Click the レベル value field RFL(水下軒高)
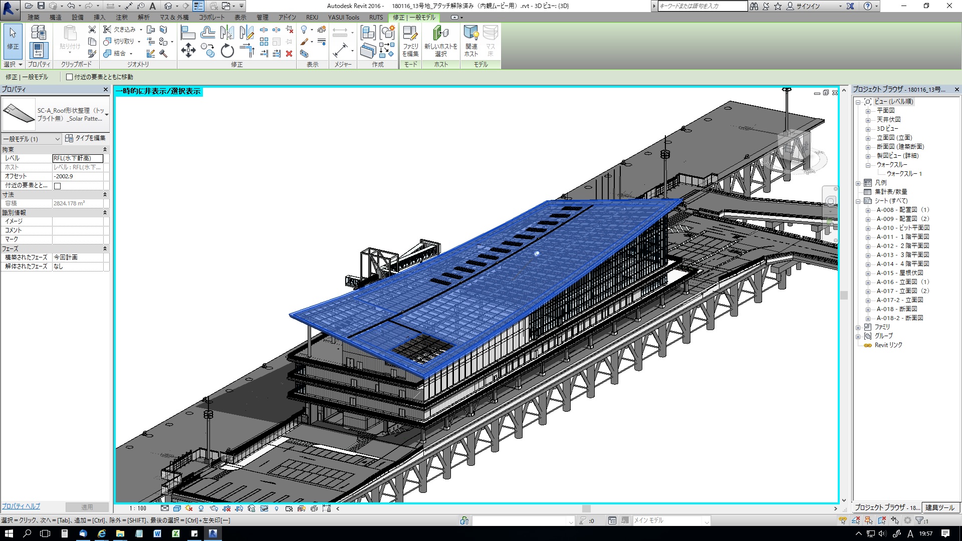 tap(78, 158)
